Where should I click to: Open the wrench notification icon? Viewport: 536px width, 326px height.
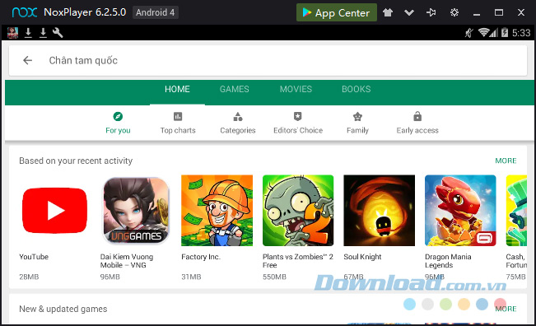(58, 33)
